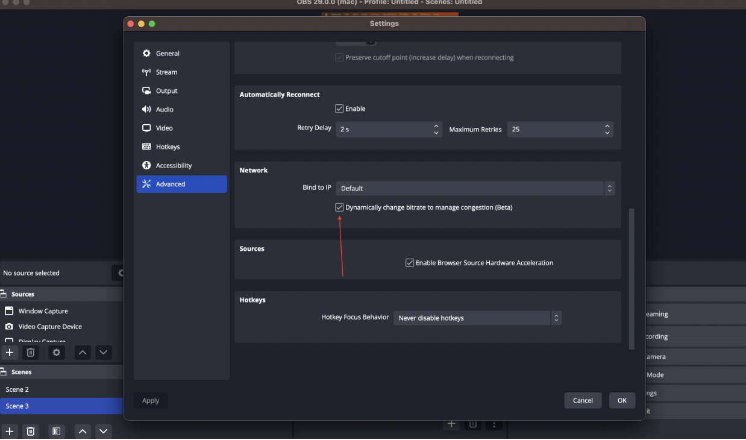Add a new source with the plus icon
This screenshot has width=746, height=440.
pyautogui.click(x=10, y=353)
